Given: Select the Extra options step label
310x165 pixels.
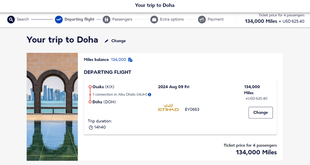Looking at the screenshot, I should [x=172, y=19].
